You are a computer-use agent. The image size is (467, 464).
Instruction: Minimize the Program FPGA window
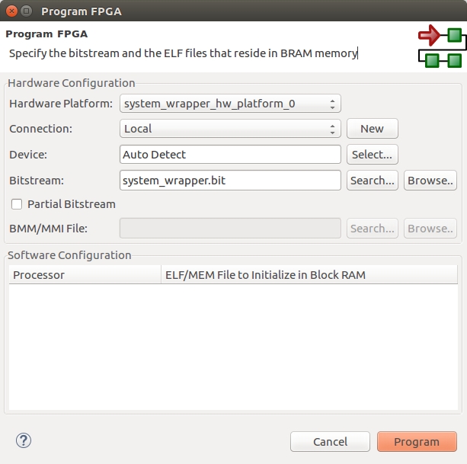coord(27,11)
